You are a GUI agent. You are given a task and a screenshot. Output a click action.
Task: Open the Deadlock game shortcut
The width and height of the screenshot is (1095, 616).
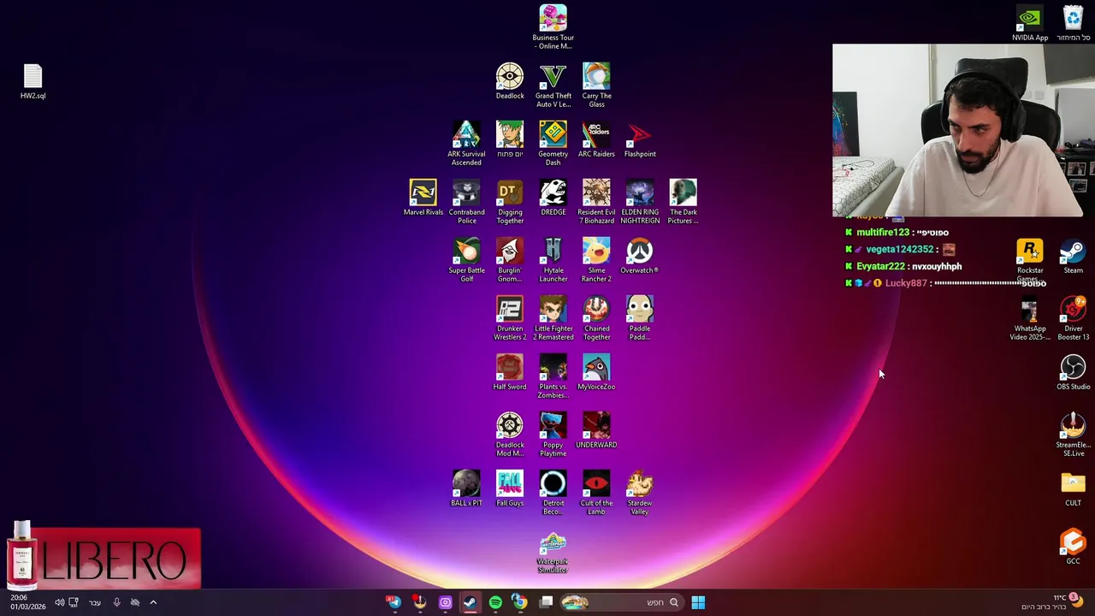(510, 81)
